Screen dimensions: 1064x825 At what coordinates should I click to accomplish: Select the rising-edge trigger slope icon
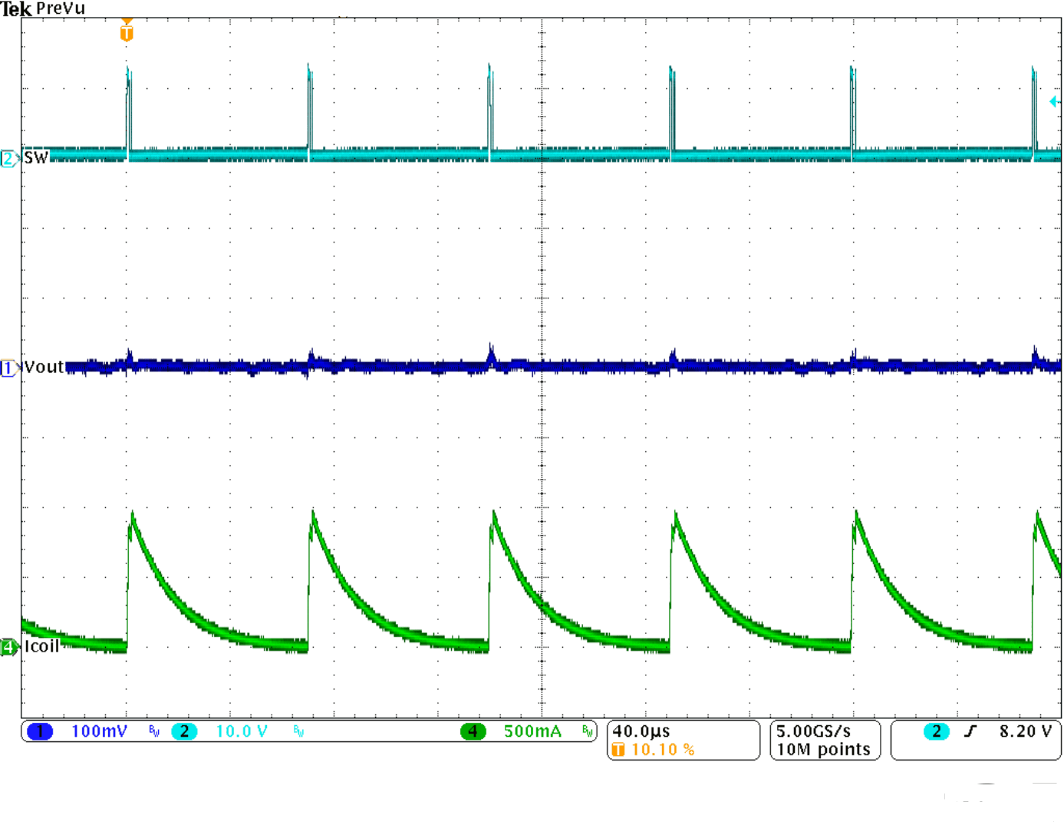pos(971,731)
